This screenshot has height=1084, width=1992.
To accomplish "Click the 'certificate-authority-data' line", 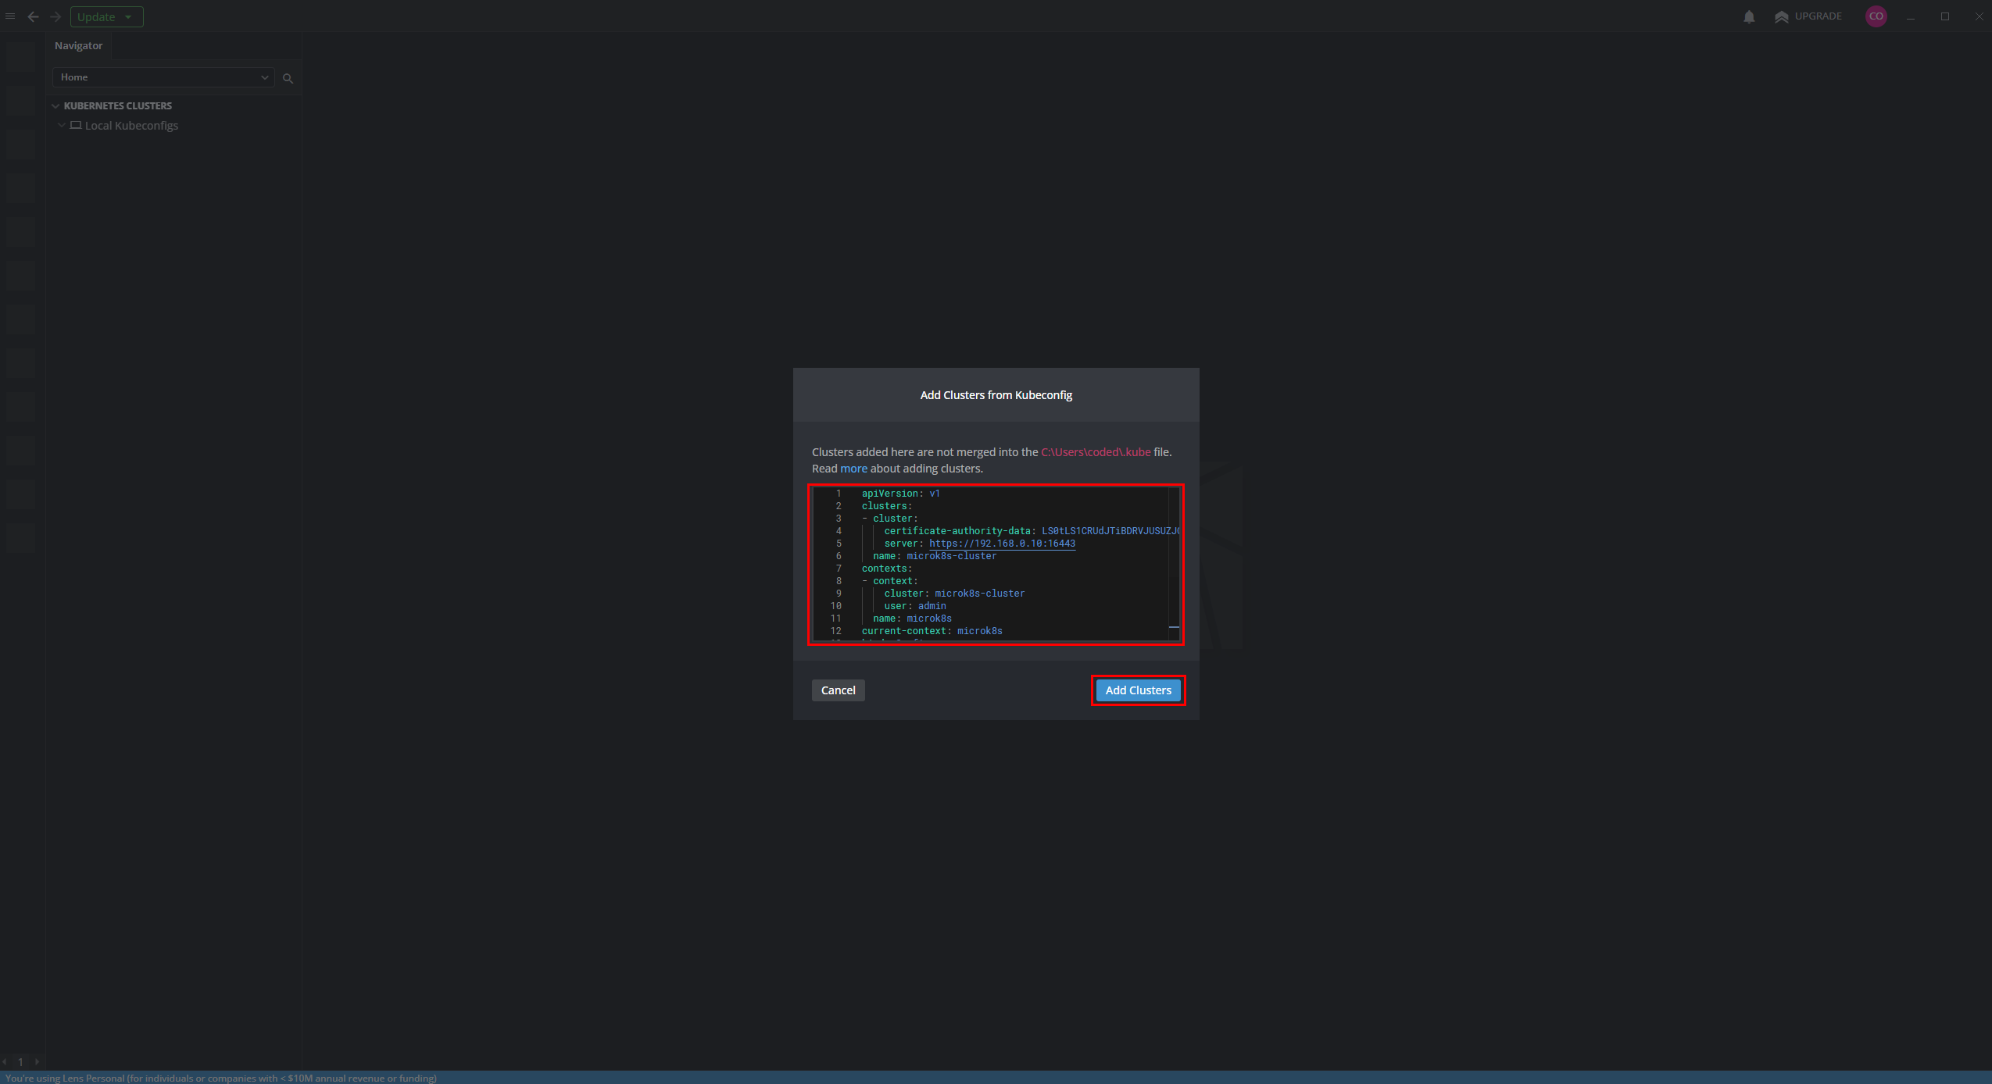I will click(1030, 531).
